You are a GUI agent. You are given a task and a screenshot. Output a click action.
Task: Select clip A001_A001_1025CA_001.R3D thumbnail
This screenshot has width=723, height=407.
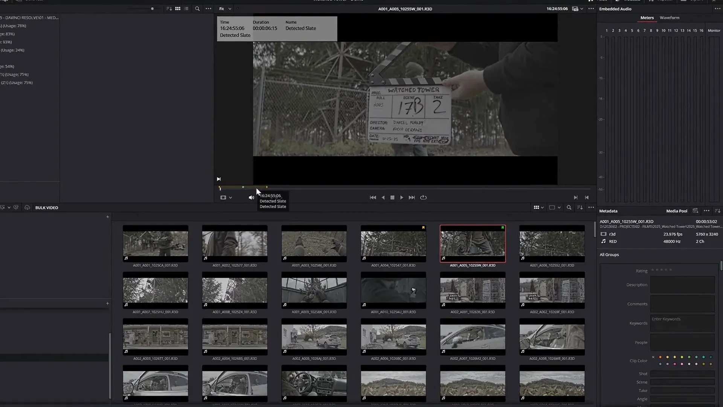coord(155,244)
